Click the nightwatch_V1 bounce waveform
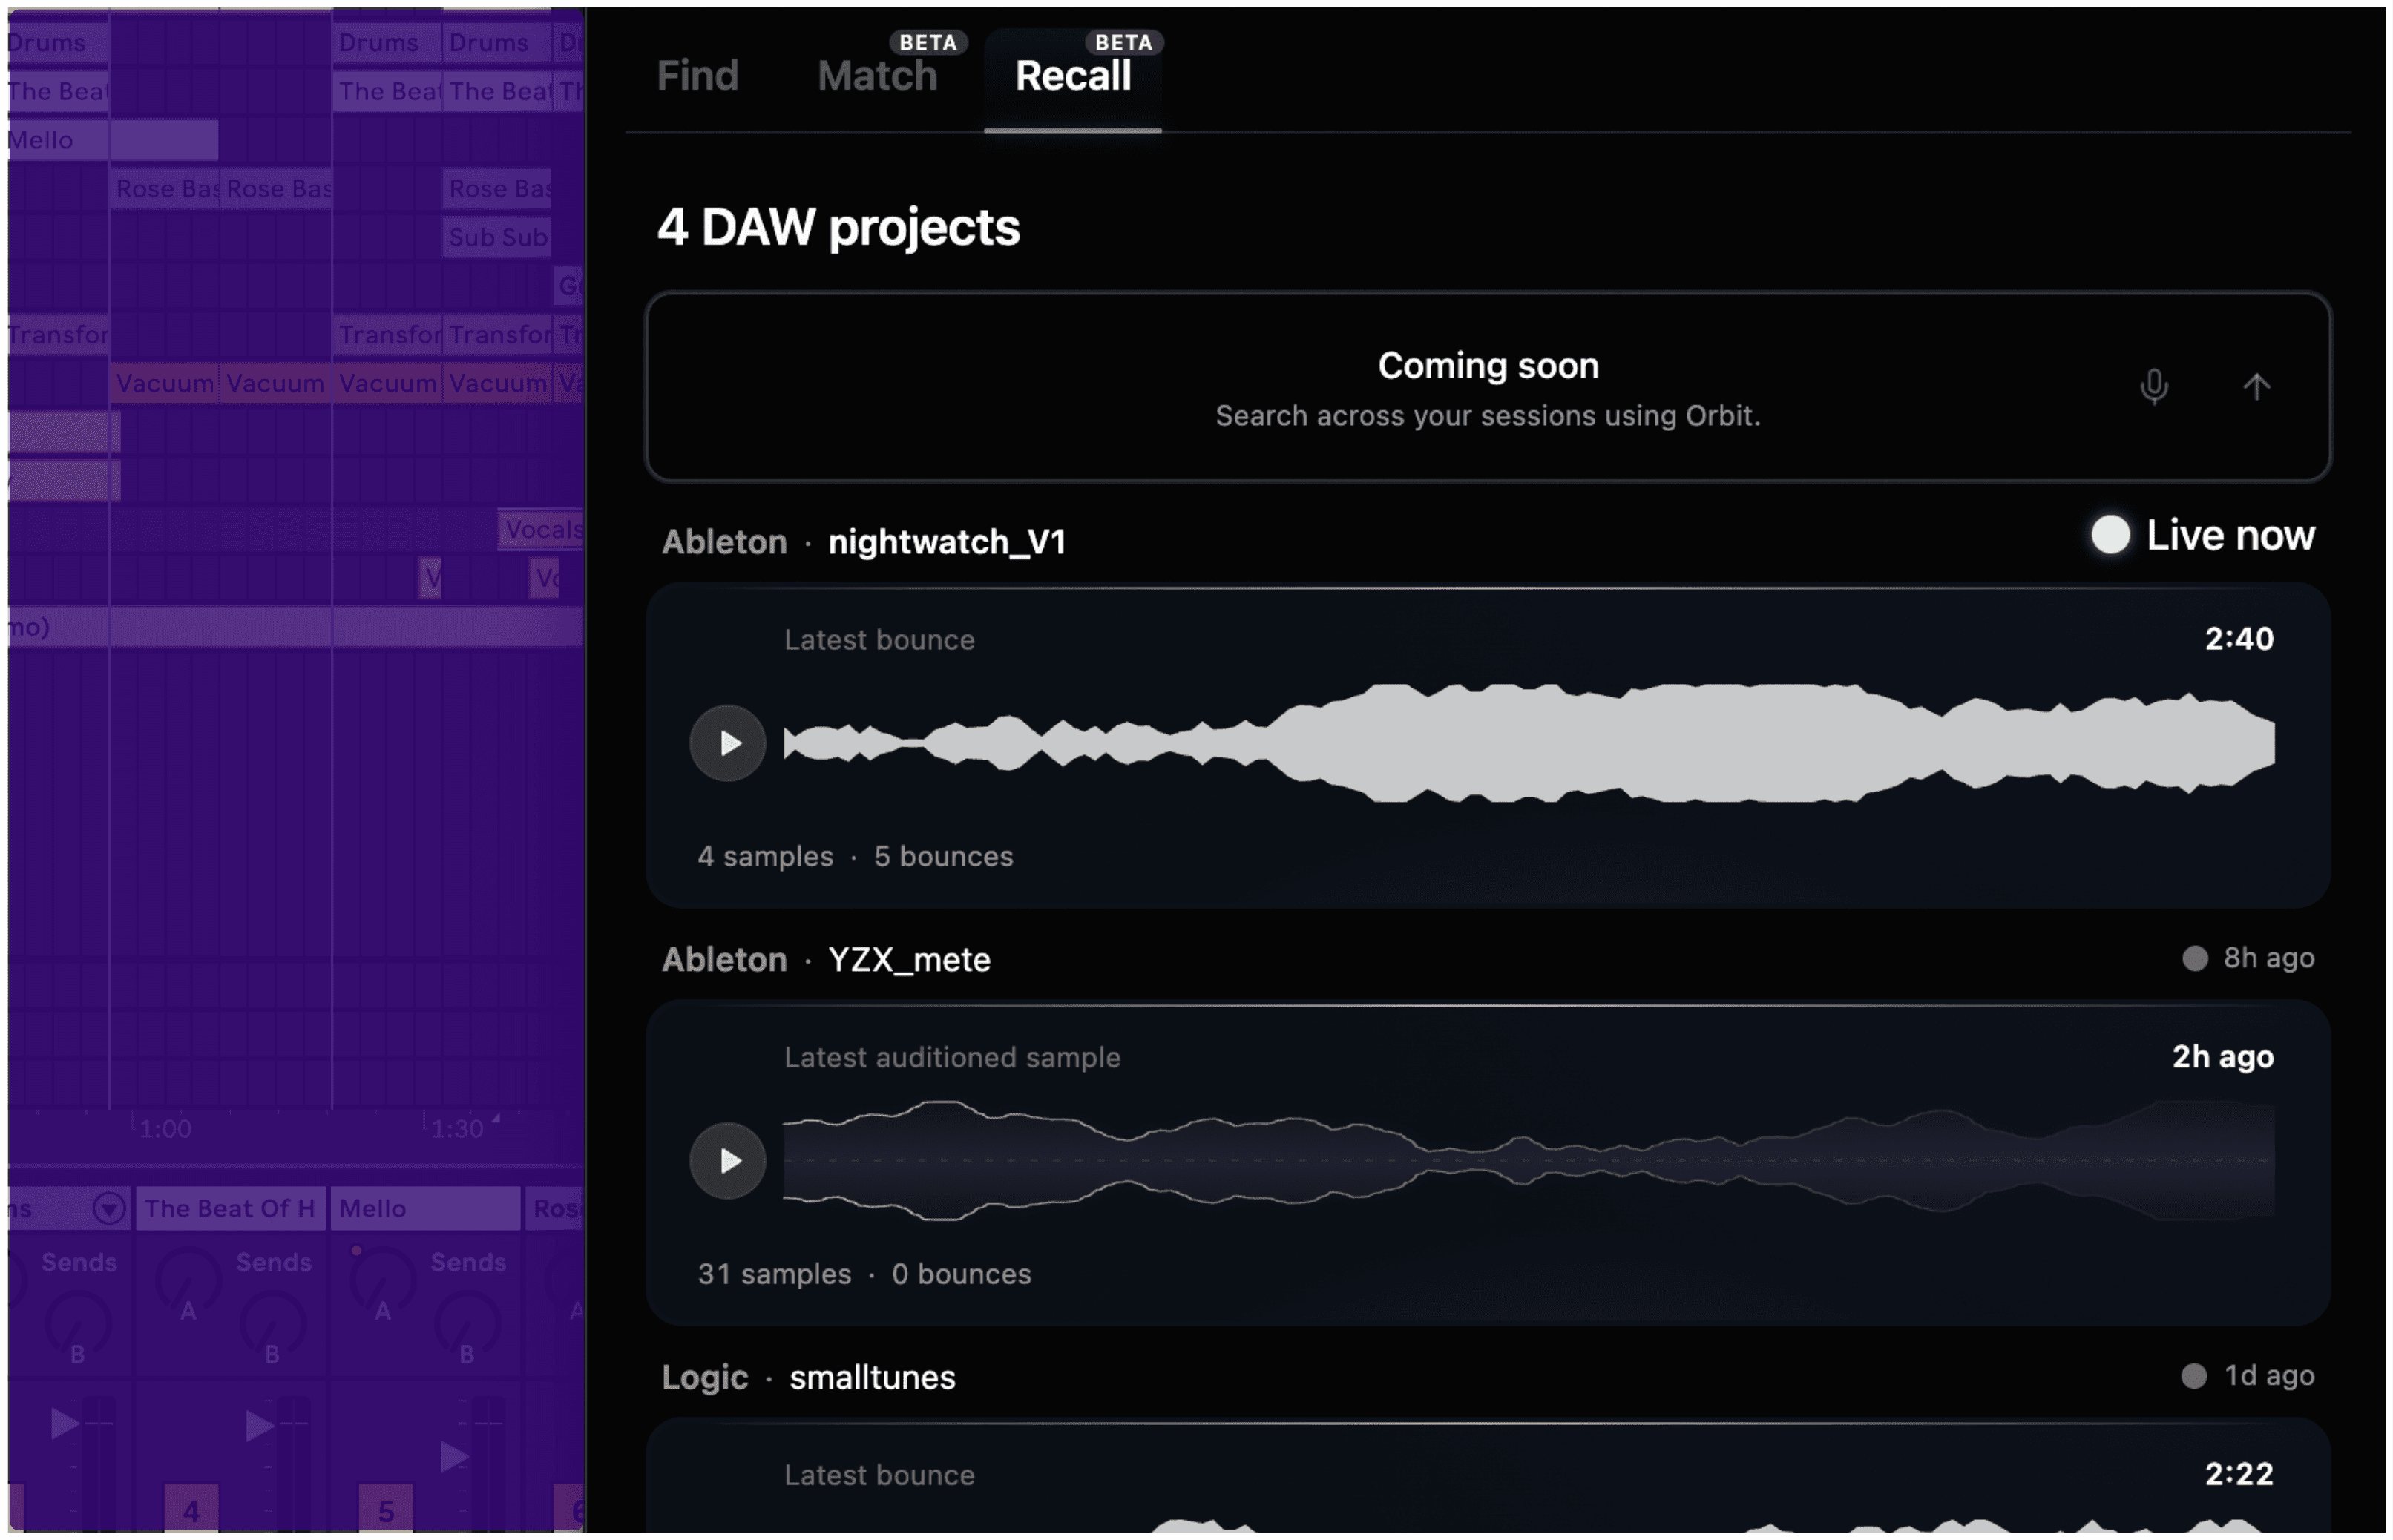2393x1540 pixels. click(1529, 743)
